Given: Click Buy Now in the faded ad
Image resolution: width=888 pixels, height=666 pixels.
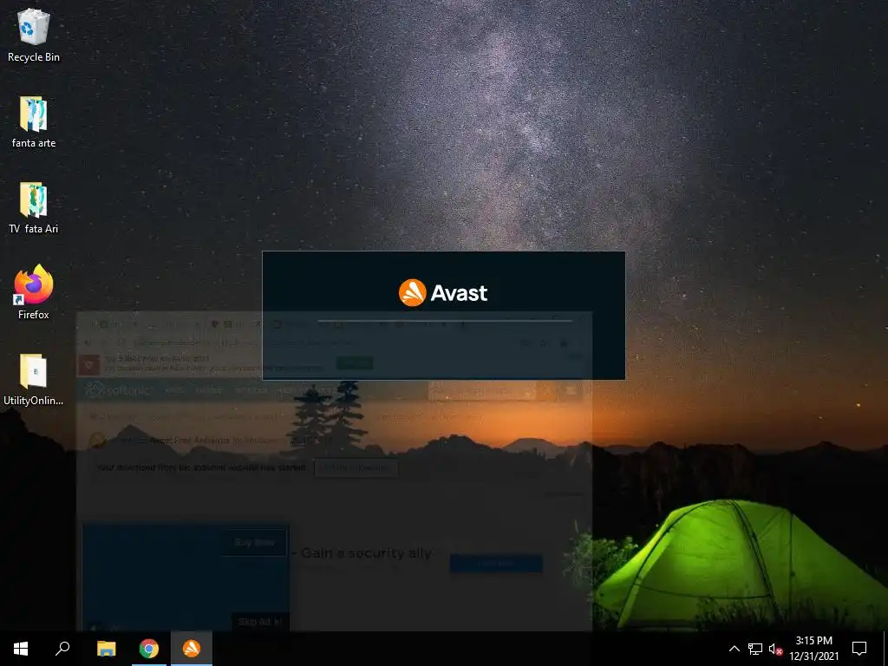Looking at the screenshot, I should click(x=254, y=543).
